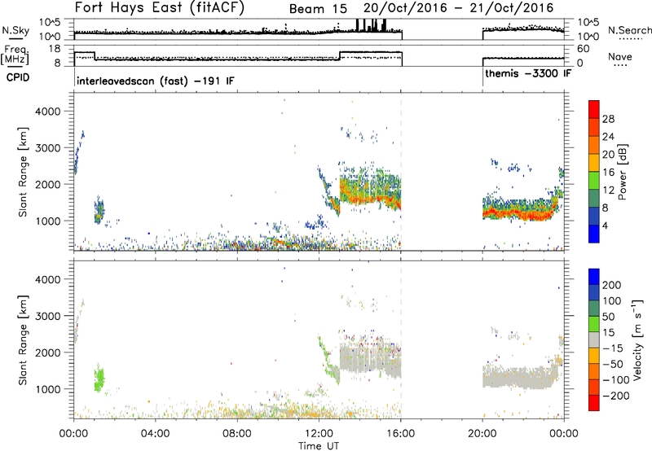652x451 pixels.
Task: Click the "Time UT" axis title
Action: (319, 446)
